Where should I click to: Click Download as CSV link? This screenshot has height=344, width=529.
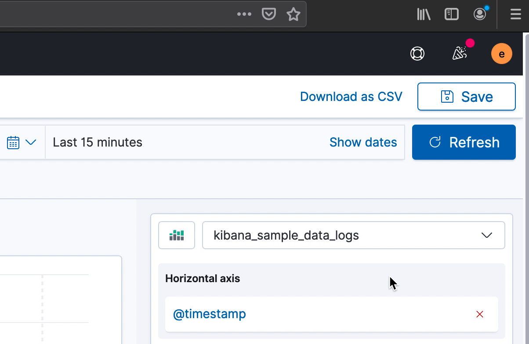coord(351,97)
